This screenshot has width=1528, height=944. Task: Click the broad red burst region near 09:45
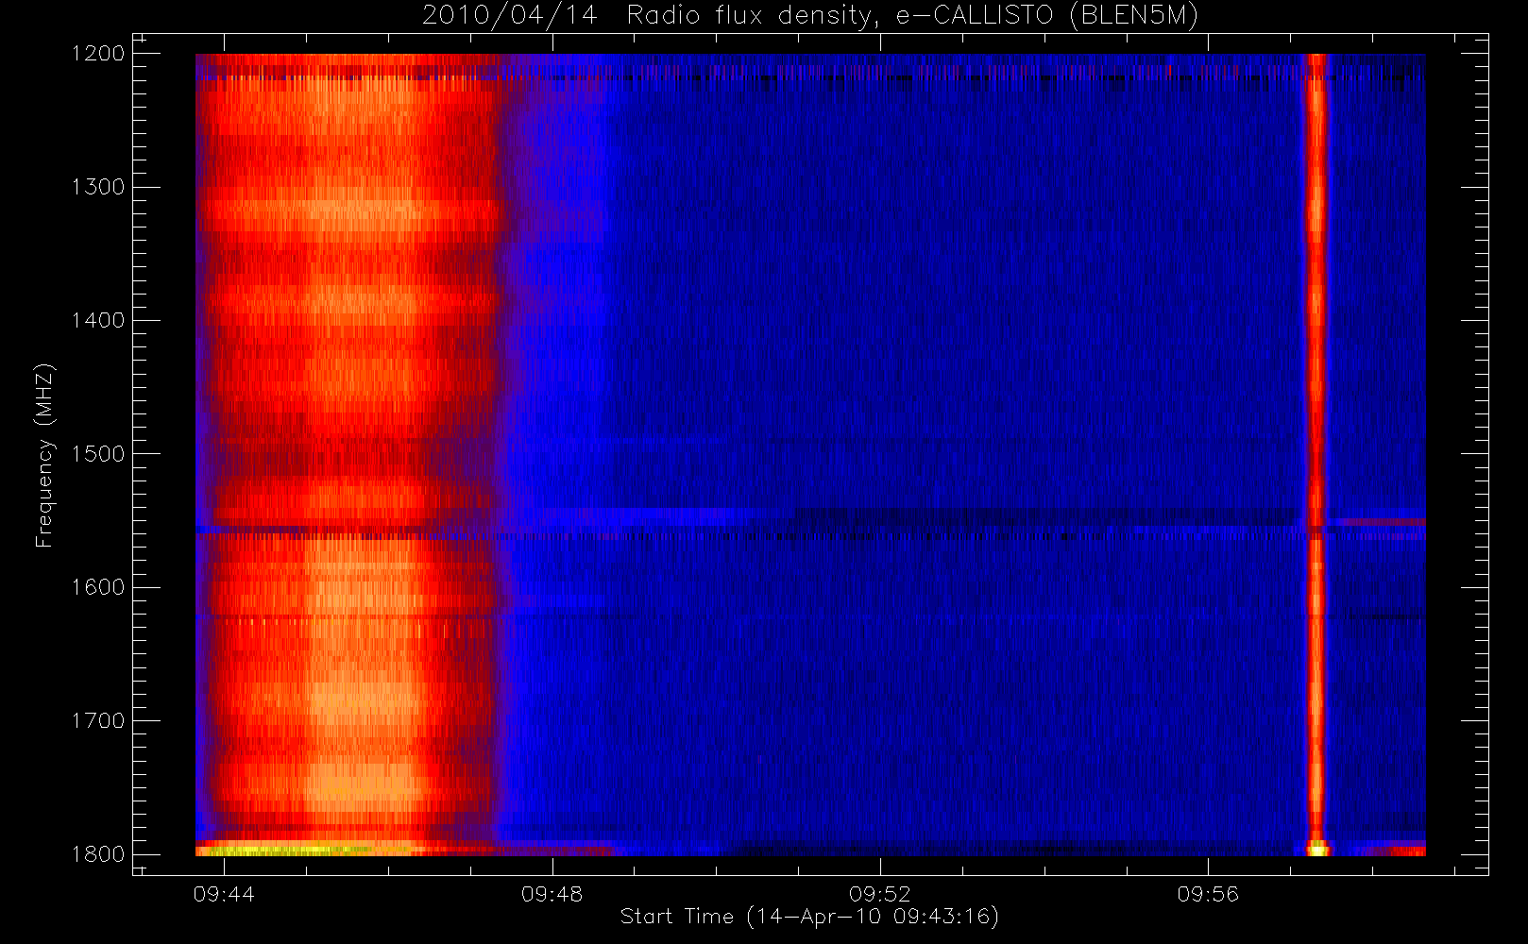(x=349, y=453)
